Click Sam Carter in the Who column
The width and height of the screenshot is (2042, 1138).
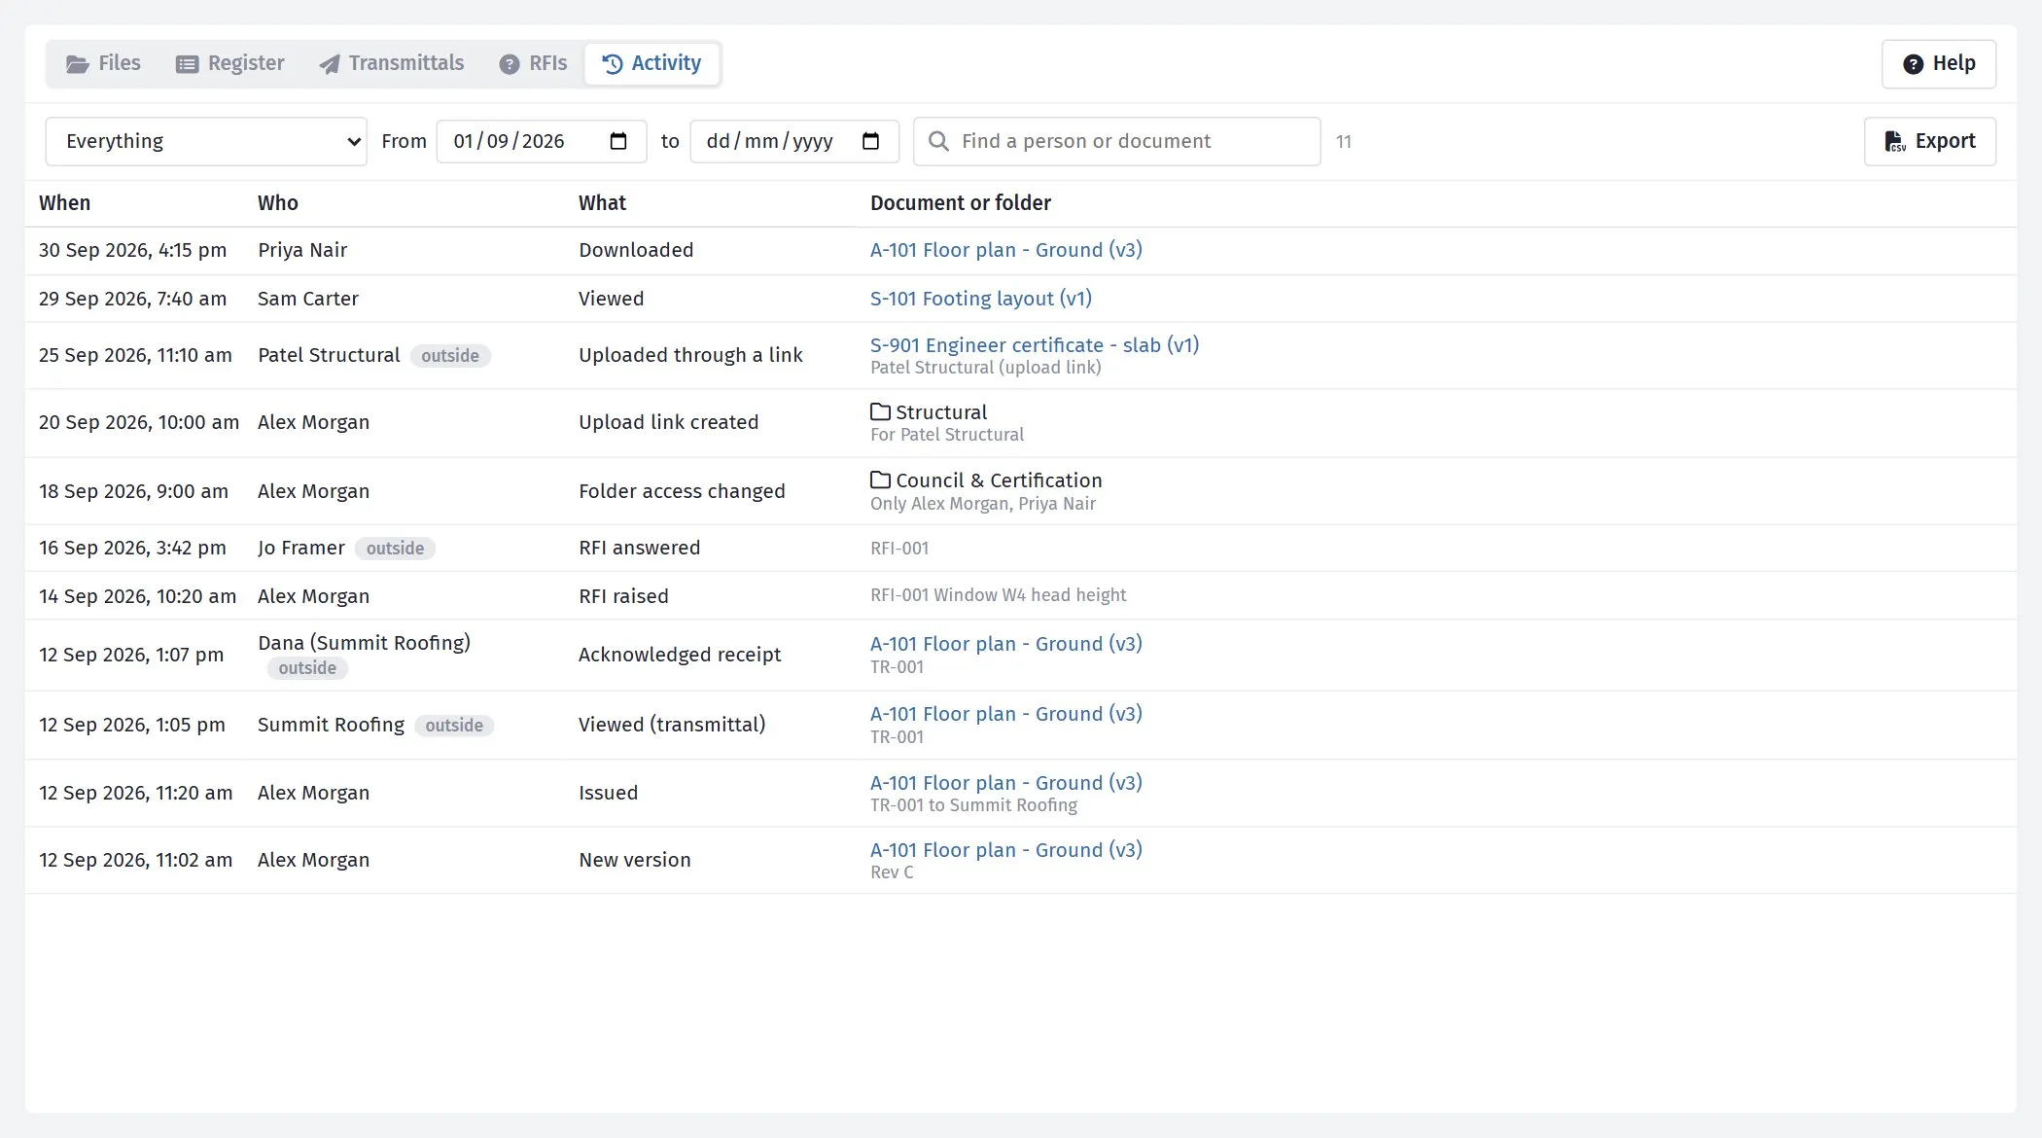click(307, 299)
